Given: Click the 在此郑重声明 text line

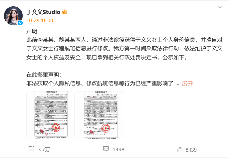Looking at the screenshot, I should point(44,75).
